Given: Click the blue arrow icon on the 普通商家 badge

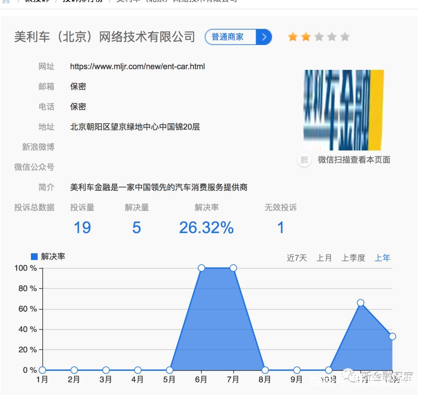Looking at the screenshot, I should point(264,37).
